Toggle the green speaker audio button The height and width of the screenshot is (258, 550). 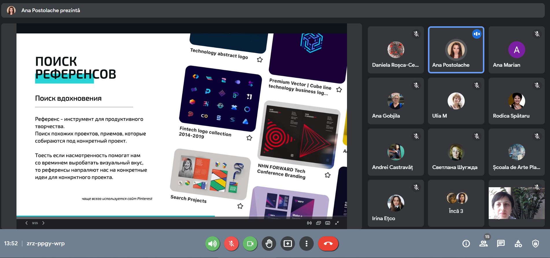(x=213, y=244)
